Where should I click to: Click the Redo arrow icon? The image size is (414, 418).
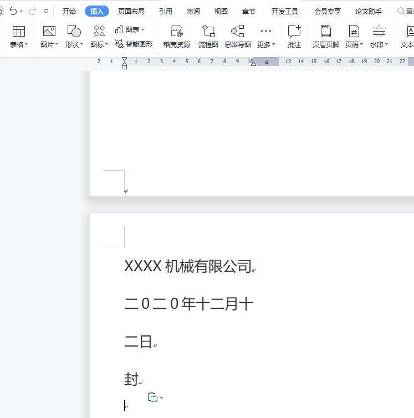click(32, 11)
